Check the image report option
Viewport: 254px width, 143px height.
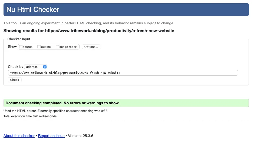57,47
